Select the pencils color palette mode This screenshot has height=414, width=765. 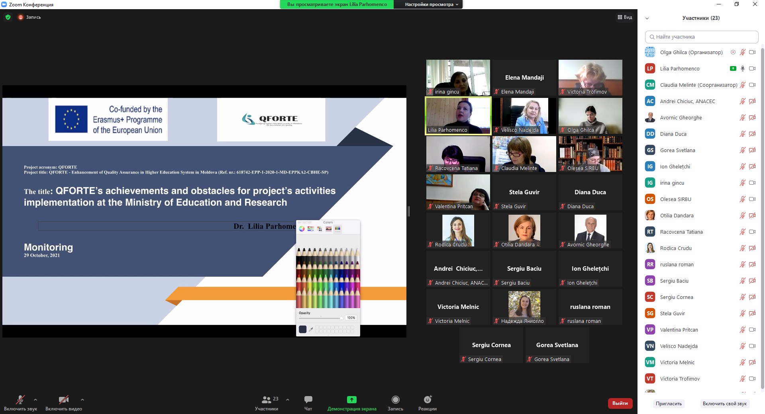pyautogui.click(x=337, y=228)
